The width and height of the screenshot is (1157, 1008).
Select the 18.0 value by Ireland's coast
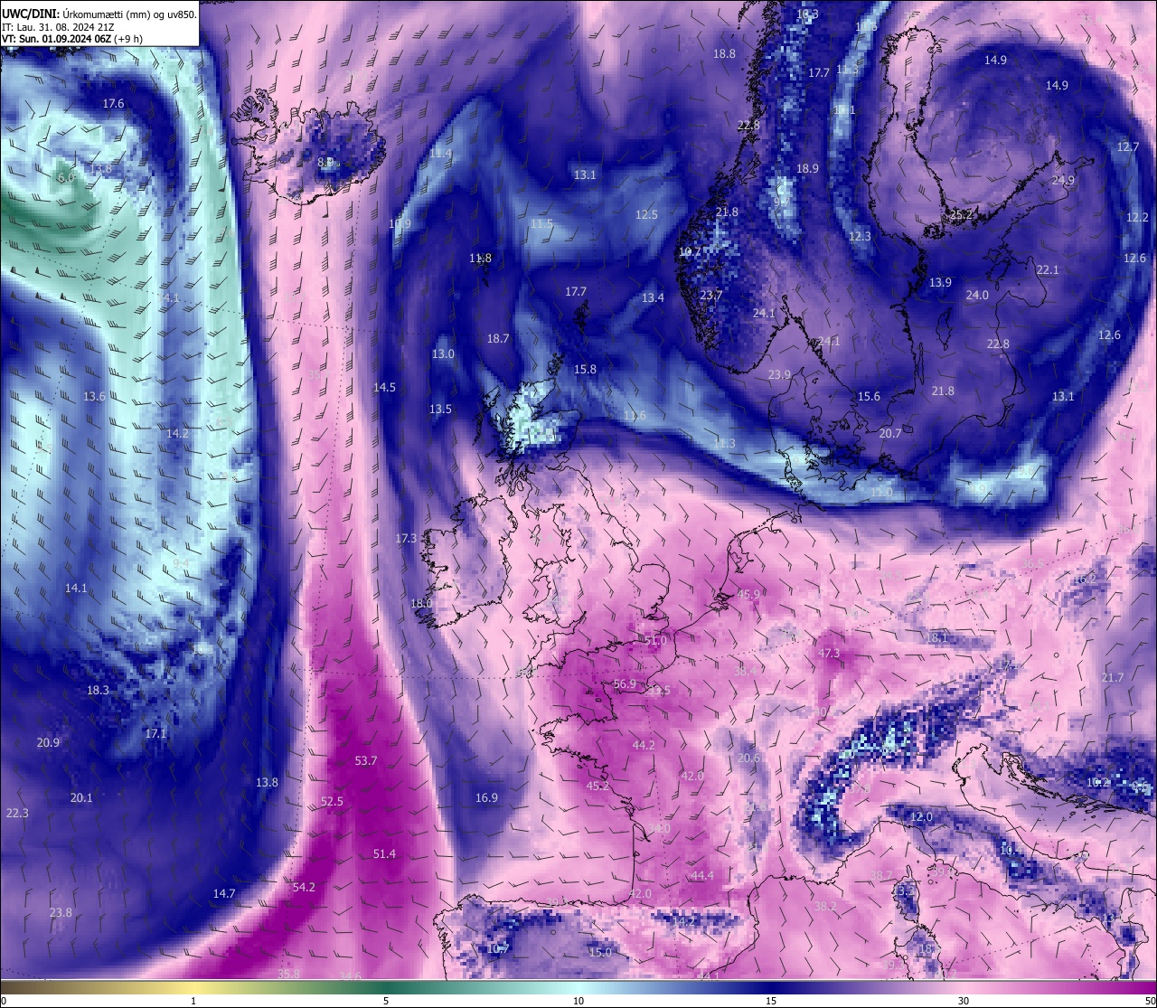(421, 604)
